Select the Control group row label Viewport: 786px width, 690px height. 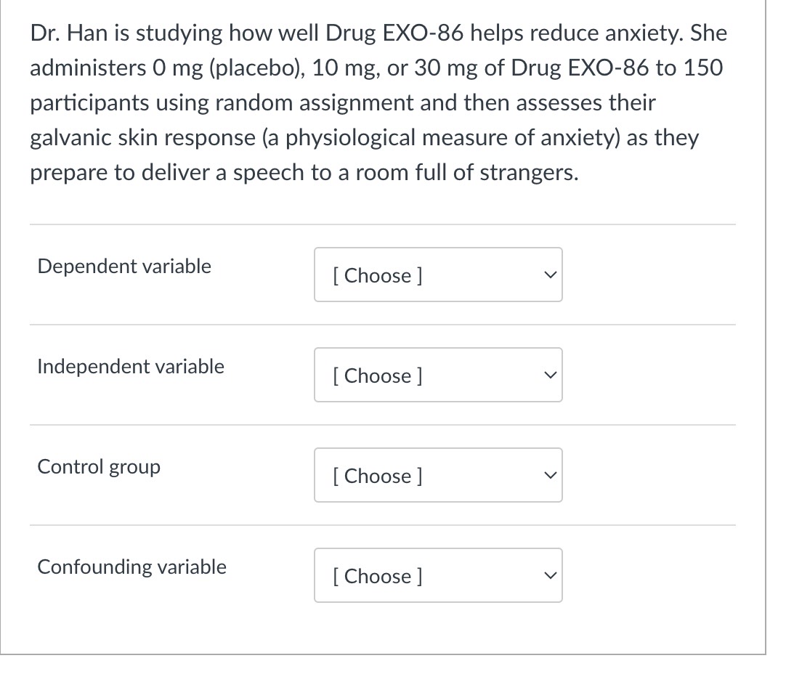pyautogui.click(x=98, y=466)
